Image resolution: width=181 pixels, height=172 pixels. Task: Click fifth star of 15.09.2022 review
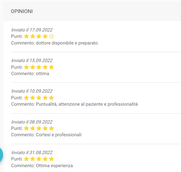pos(51,67)
